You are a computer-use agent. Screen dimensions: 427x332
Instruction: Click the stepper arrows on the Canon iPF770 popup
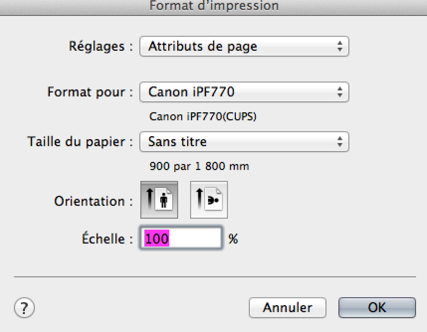coord(340,92)
